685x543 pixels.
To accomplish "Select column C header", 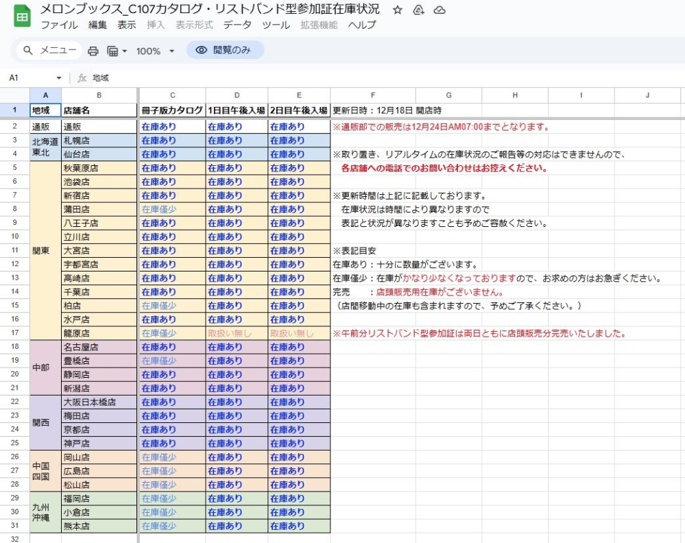I will pyautogui.click(x=173, y=95).
